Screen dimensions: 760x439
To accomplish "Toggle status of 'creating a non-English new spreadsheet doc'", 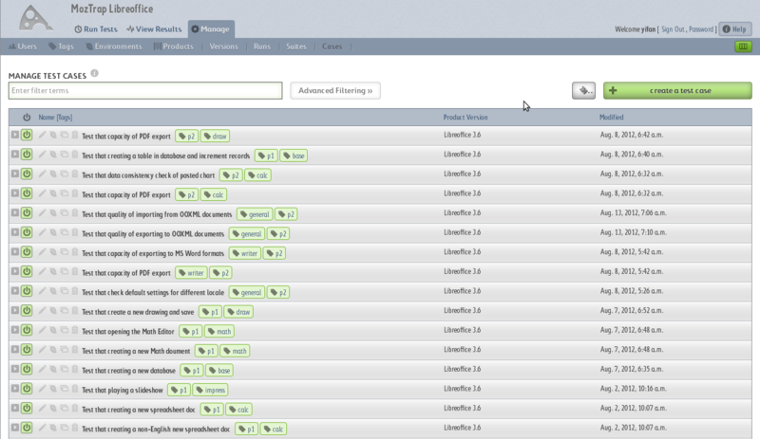I will click(27, 428).
